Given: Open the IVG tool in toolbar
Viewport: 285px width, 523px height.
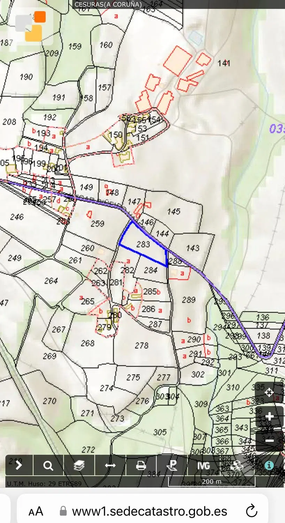Looking at the screenshot, I should pos(203,465).
